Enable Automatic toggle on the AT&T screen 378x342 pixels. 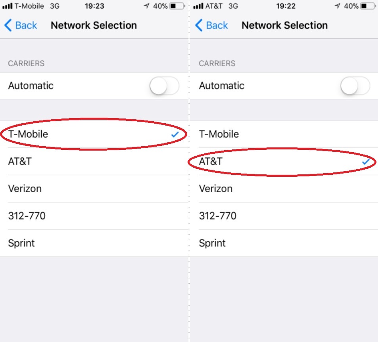[355, 86]
